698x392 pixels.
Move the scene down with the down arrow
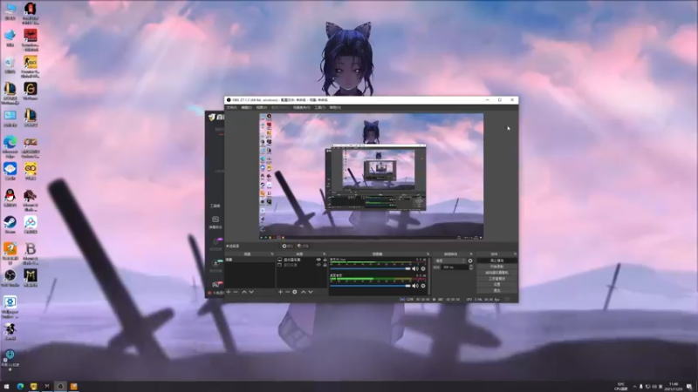coord(251,292)
